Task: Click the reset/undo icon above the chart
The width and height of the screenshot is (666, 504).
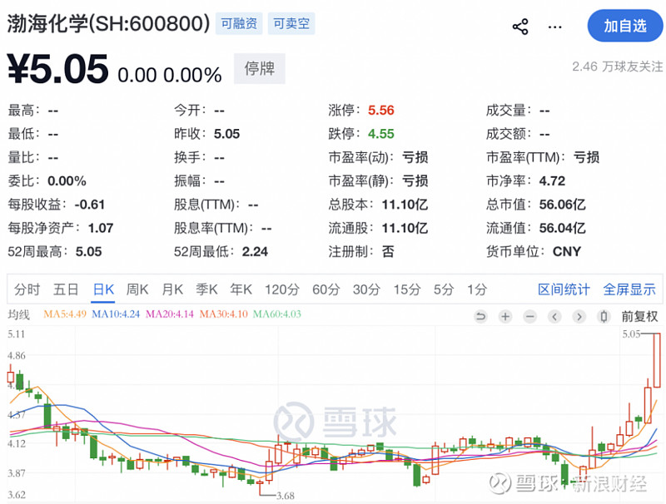Action: [x=480, y=317]
